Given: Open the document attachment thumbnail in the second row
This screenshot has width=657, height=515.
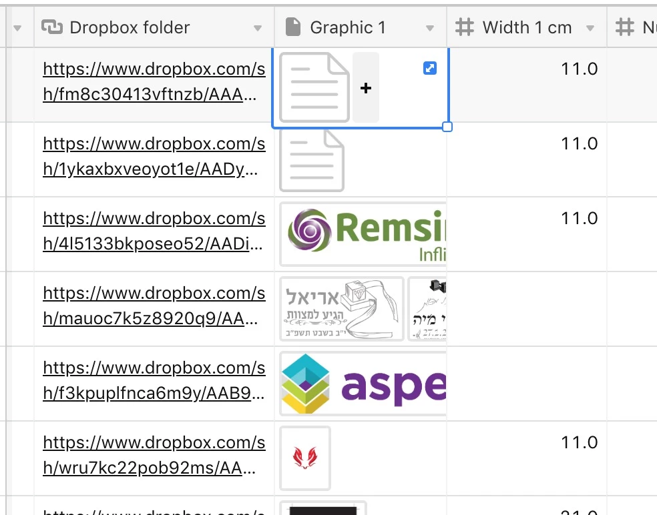Looking at the screenshot, I should point(312,161).
